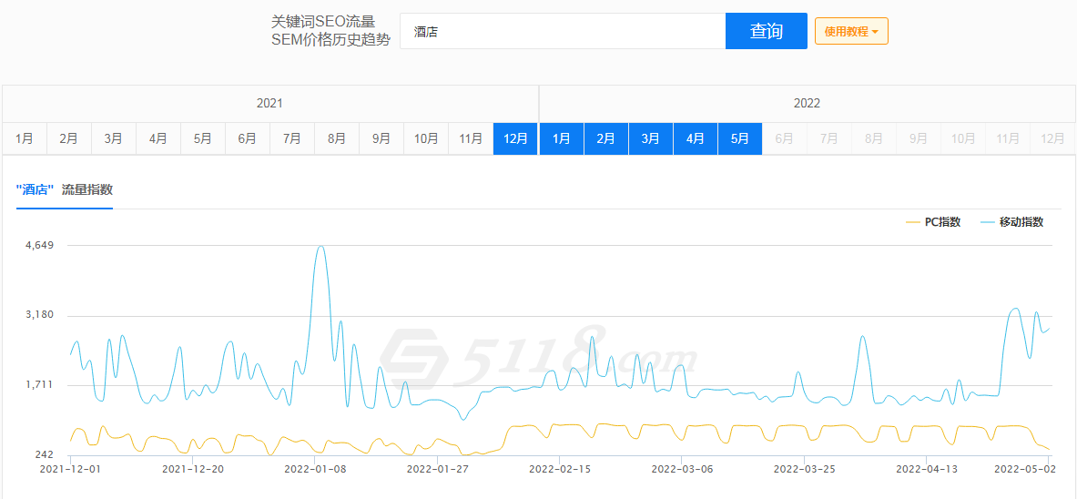The image size is (1077, 499).
Task: Click the 3,180 y-axis label
Action: click(x=38, y=315)
